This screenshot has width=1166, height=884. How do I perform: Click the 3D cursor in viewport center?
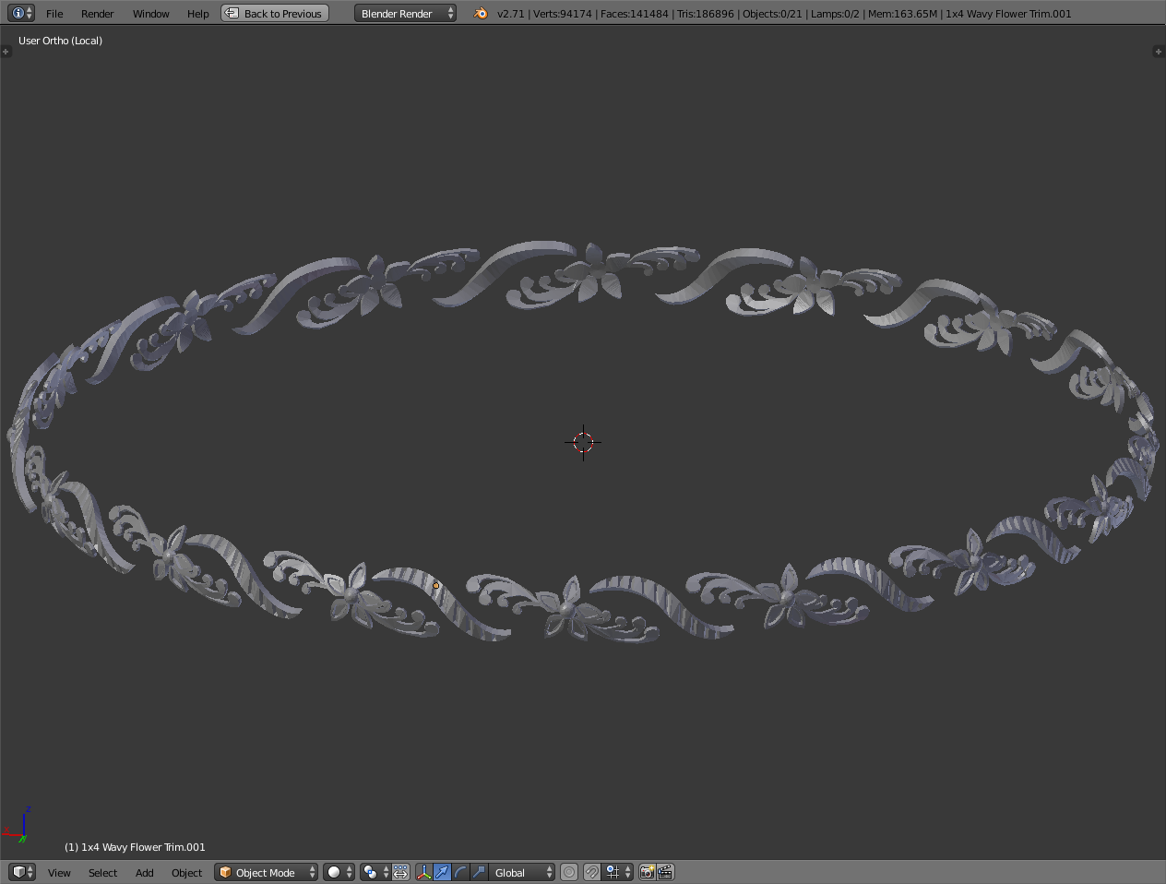(583, 442)
